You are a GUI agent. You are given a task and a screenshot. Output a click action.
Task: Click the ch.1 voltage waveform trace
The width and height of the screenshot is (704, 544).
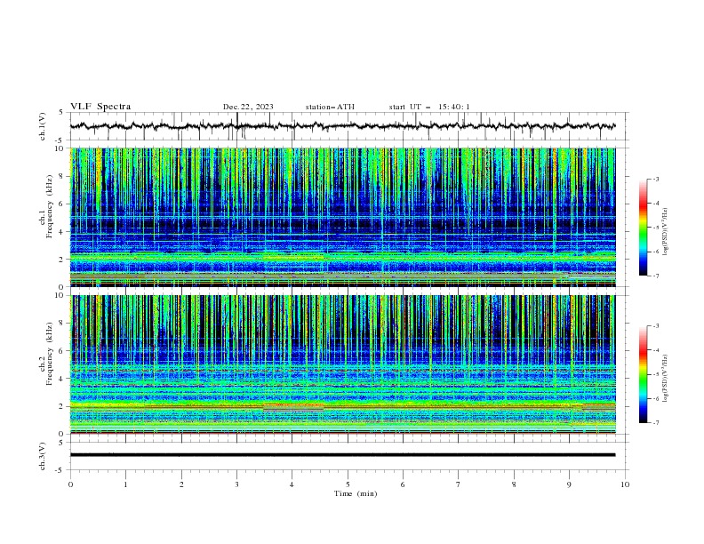(342, 126)
